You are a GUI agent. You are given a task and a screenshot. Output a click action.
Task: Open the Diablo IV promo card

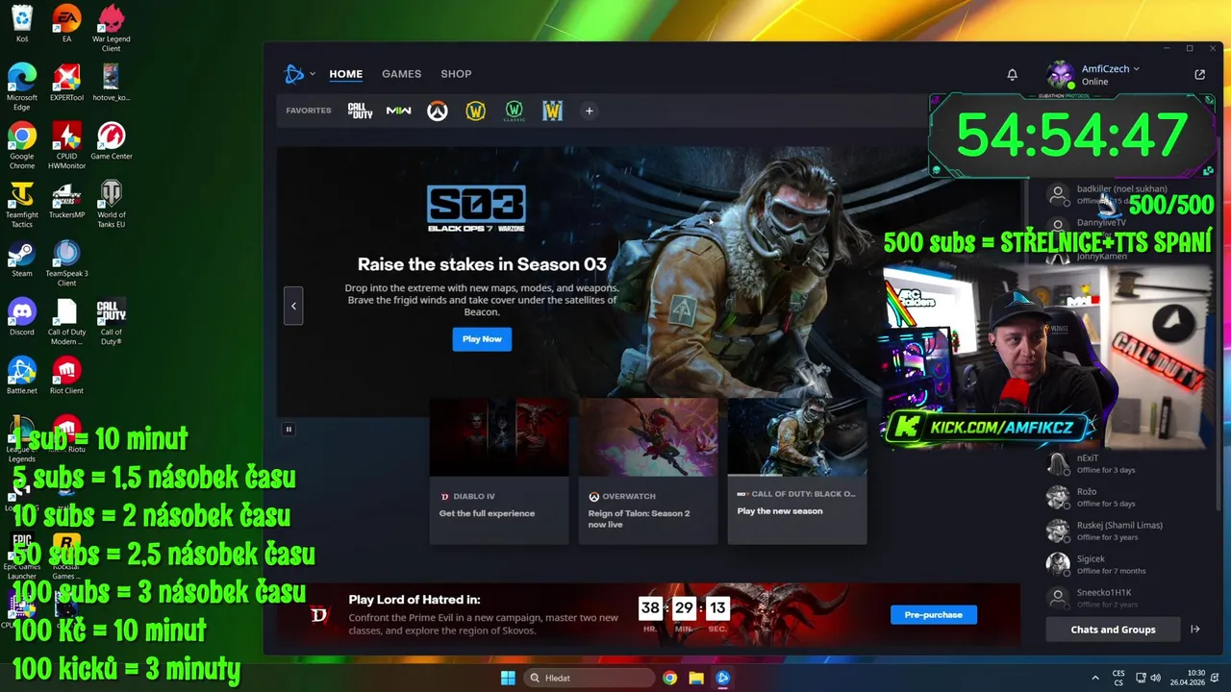[499, 471]
